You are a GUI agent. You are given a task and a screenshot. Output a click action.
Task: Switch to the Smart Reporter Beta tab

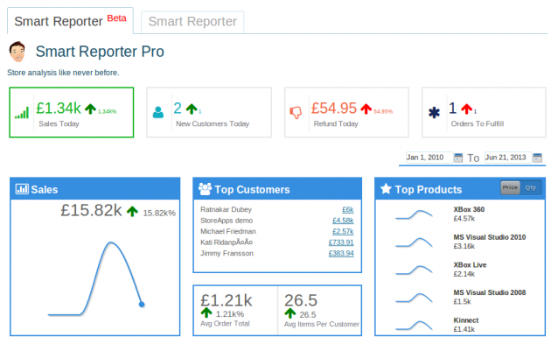pyautogui.click(x=70, y=21)
